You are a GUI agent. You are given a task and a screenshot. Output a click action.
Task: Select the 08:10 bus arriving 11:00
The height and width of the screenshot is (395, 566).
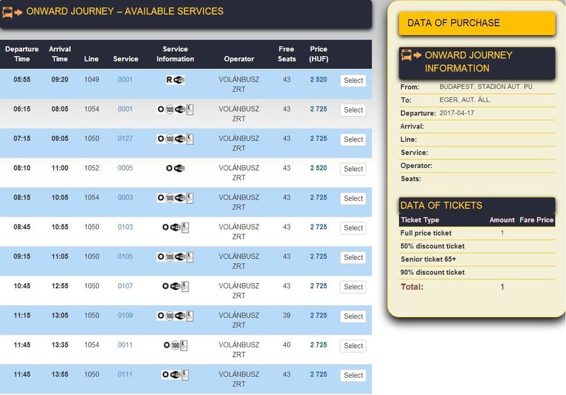pyautogui.click(x=353, y=169)
